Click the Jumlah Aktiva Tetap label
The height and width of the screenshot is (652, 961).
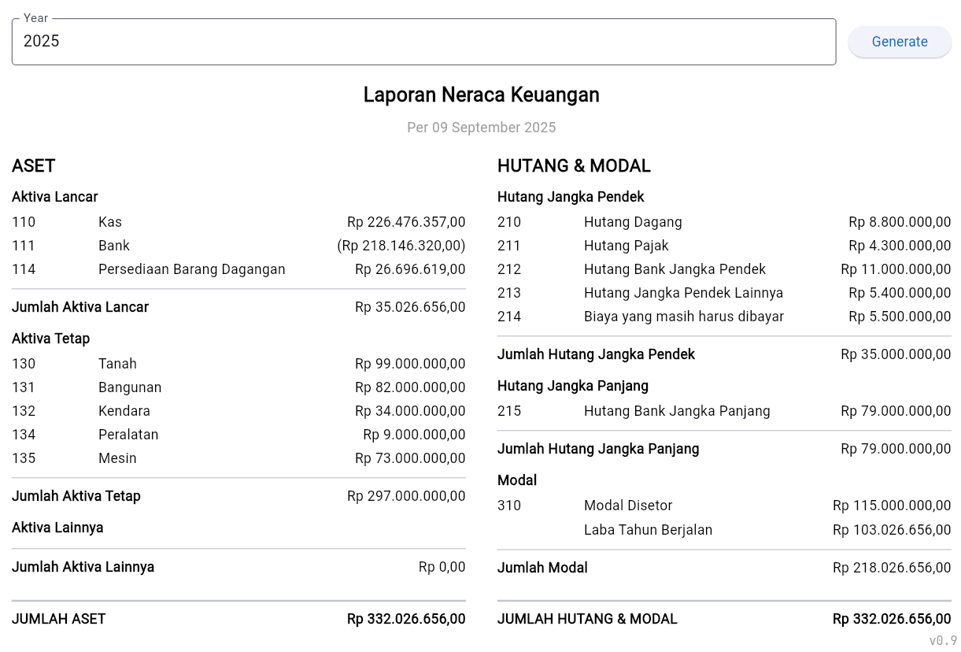76,496
